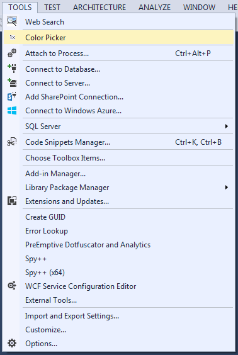The width and height of the screenshot is (238, 355).
Task: Select Connect to Windows Azure...
Action: [118, 111]
